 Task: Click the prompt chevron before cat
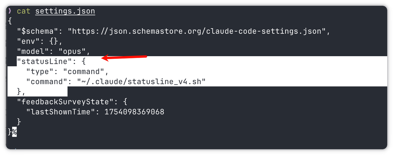10,11
